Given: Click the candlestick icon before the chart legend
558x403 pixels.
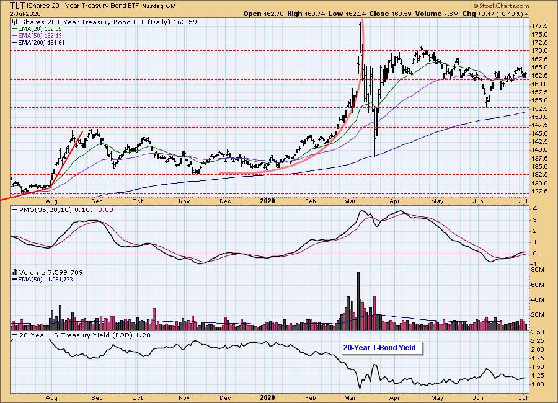Looking at the screenshot, I should coord(15,22).
